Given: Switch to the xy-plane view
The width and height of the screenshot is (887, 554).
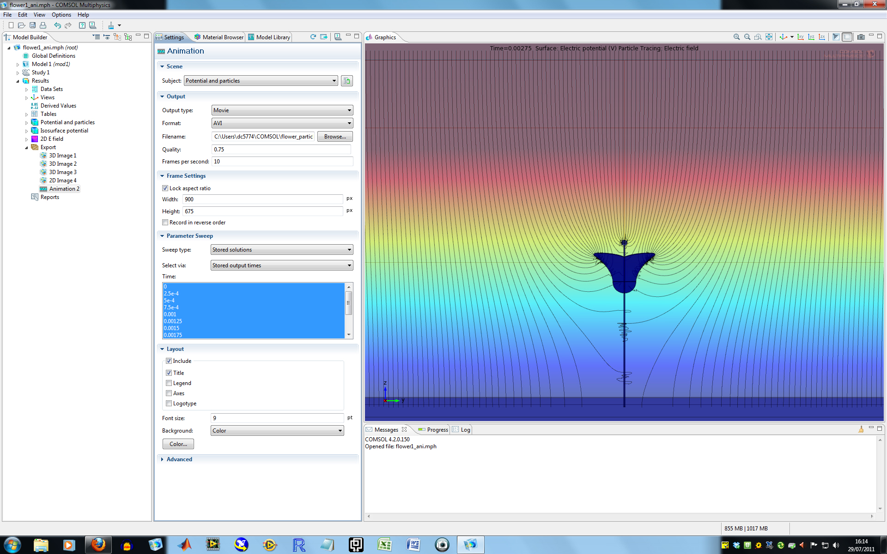Looking at the screenshot, I should point(801,37).
